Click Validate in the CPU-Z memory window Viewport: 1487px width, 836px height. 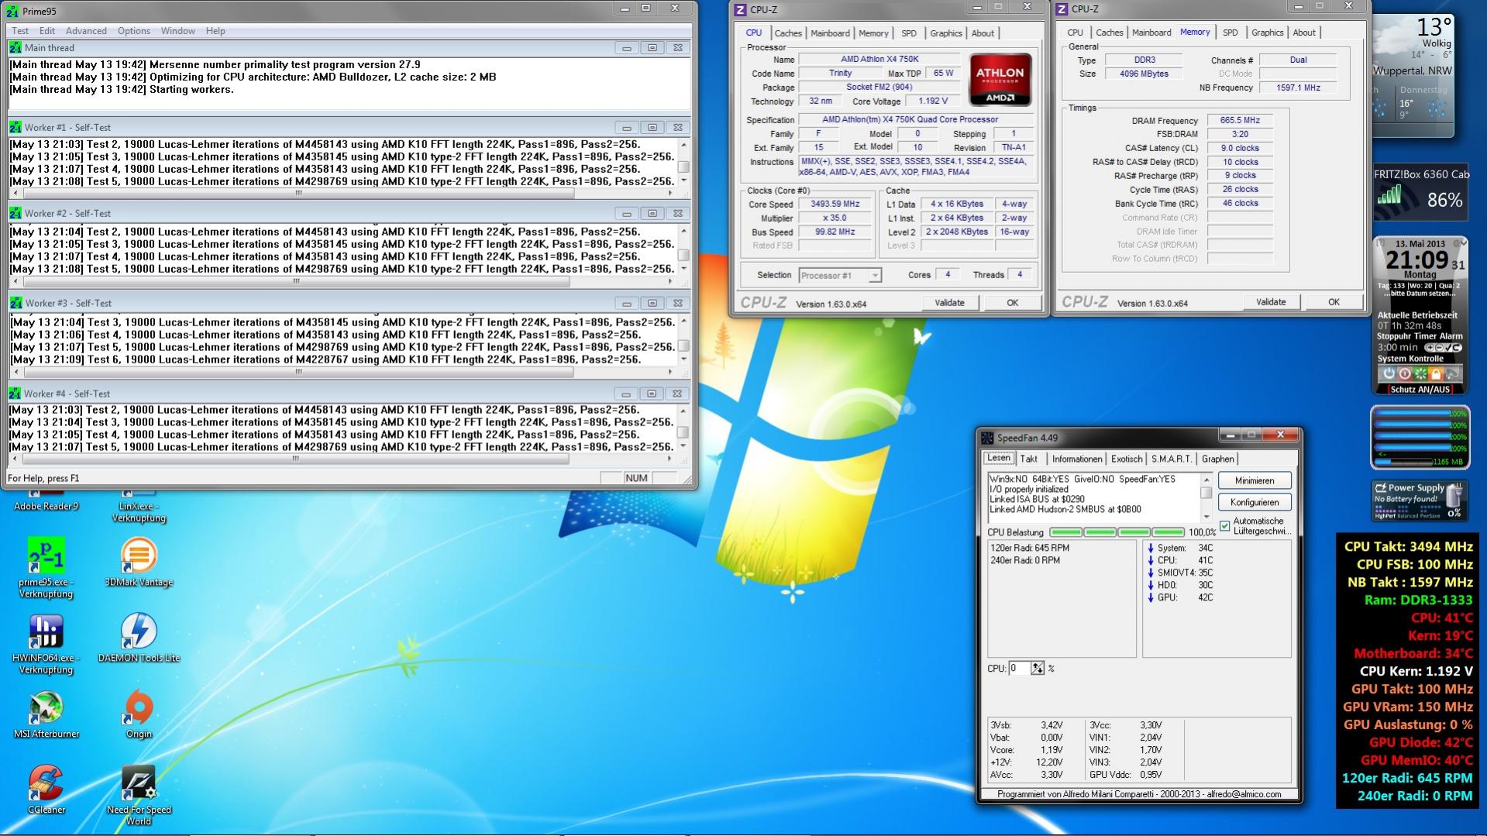(1271, 302)
